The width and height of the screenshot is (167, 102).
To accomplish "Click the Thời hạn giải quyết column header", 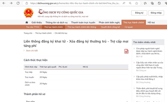I will pyautogui.click(x=48, y=67).
